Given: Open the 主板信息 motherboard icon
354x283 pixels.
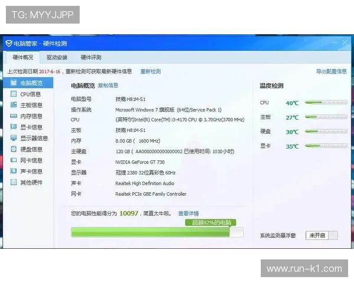Looking at the screenshot, I should click(14, 105).
